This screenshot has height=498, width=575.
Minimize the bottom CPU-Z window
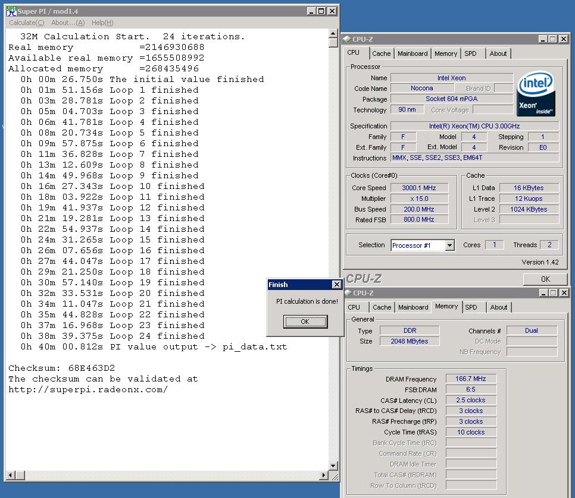coord(543,292)
